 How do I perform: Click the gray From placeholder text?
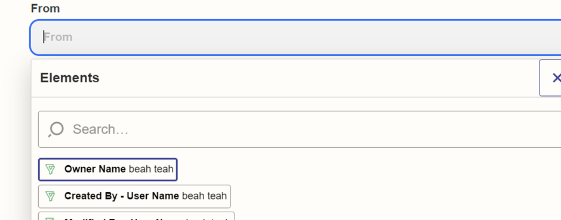coord(58,37)
